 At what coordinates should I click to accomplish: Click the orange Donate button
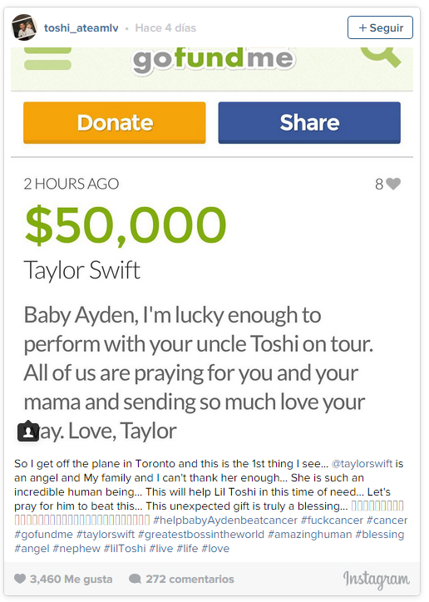115,122
